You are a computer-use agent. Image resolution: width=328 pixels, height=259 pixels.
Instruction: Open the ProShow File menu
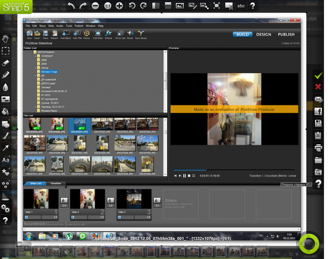28,26
